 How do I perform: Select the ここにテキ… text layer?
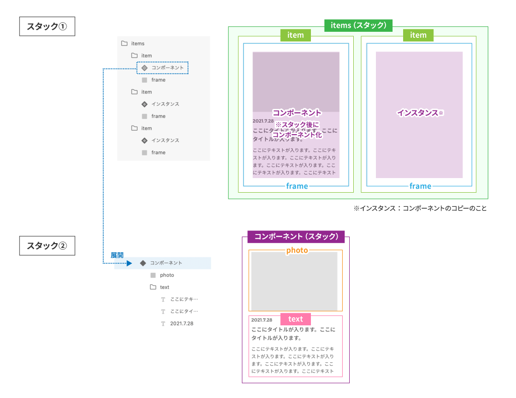coord(184,299)
